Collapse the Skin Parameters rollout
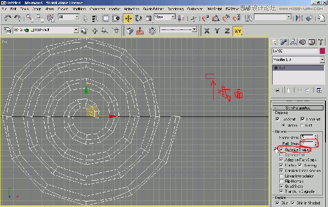The image size is (328, 207). (298, 107)
